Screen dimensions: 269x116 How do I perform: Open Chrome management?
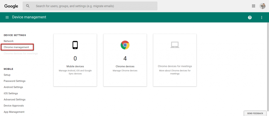coord(16,47)
